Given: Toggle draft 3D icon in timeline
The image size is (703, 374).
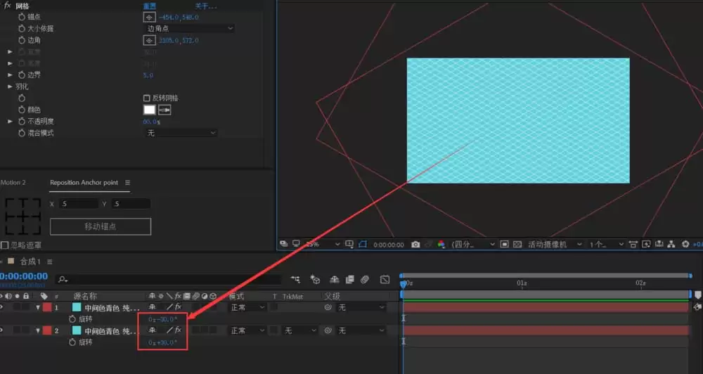Looking at the screenshot, I should pyautogui.click(x=315, y=279).
